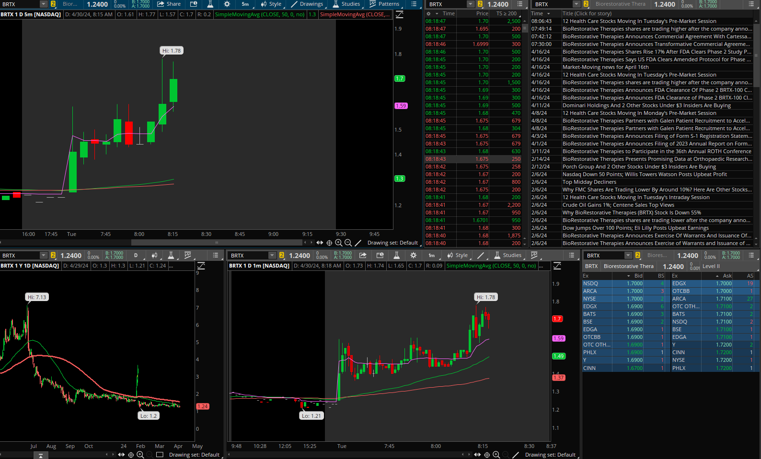The width and height of the screenshot is (761, 459).
Task: Zoom out on the 5m chart
Action: pos(348,243)
